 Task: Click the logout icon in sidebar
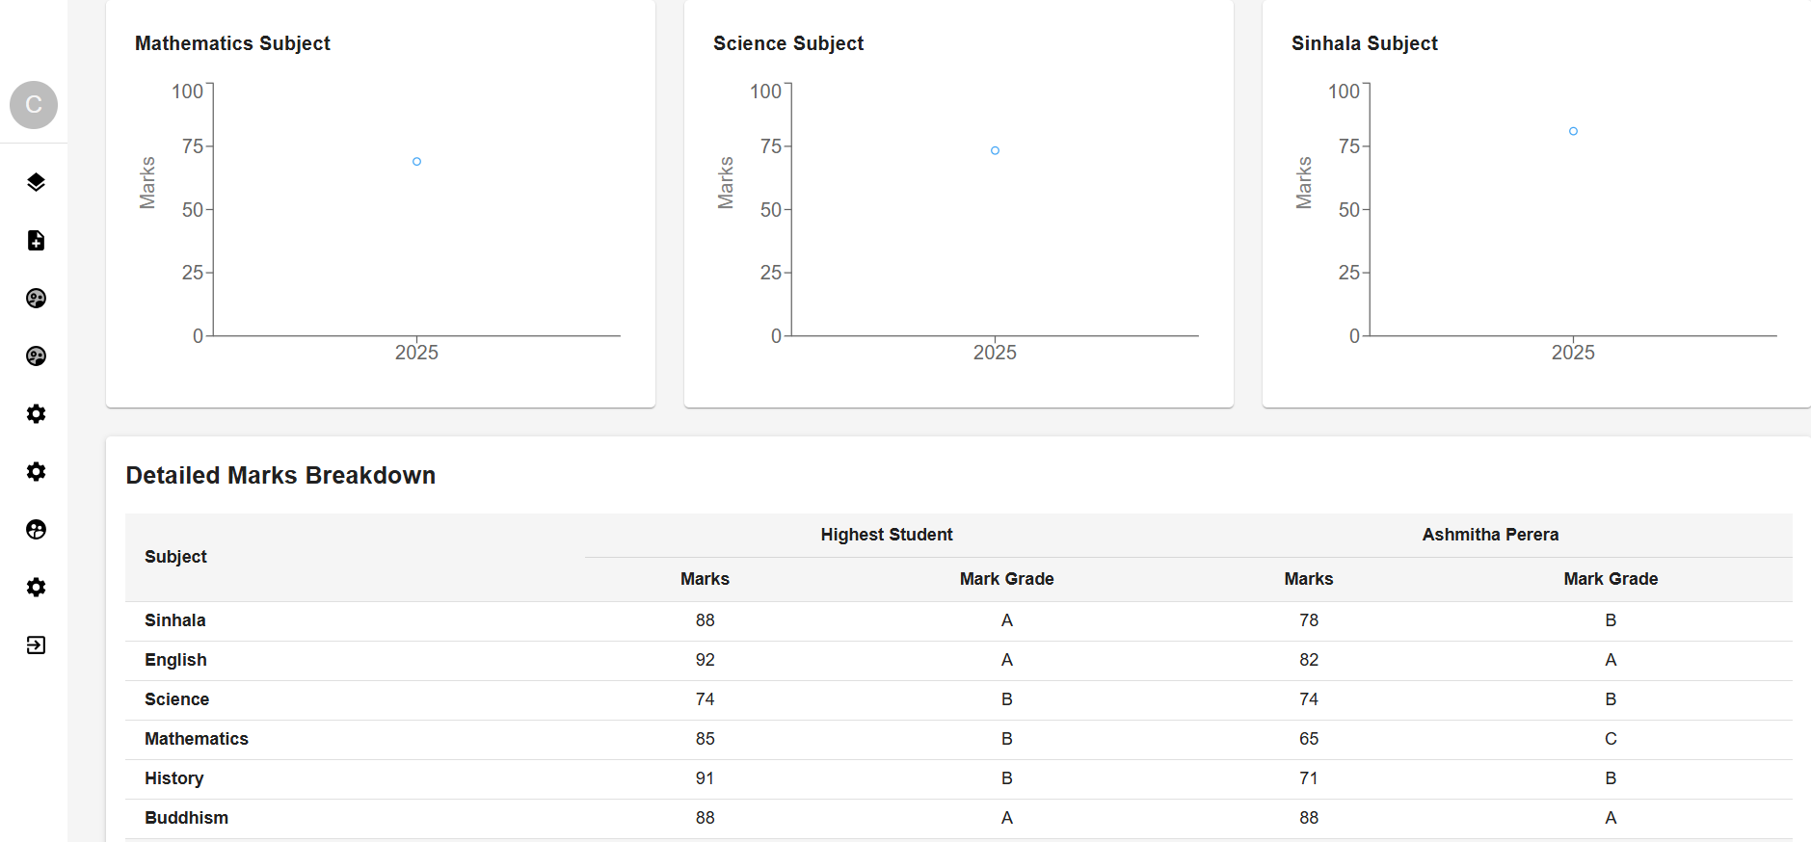pos(36,645)
